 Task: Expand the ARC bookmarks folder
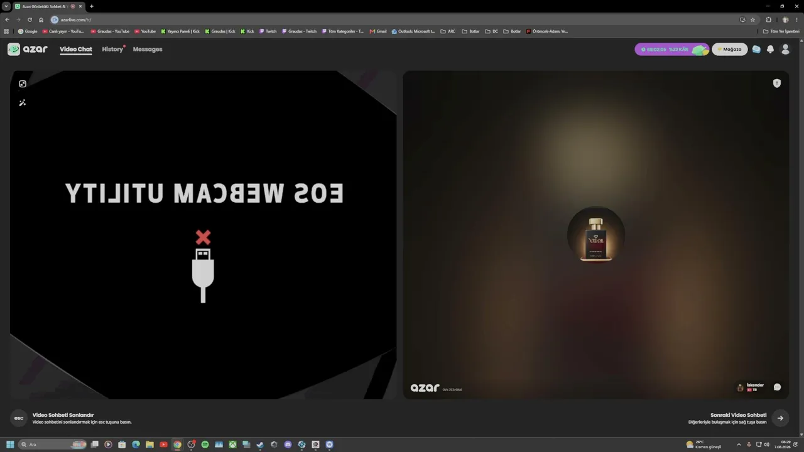tap(448, 31)
